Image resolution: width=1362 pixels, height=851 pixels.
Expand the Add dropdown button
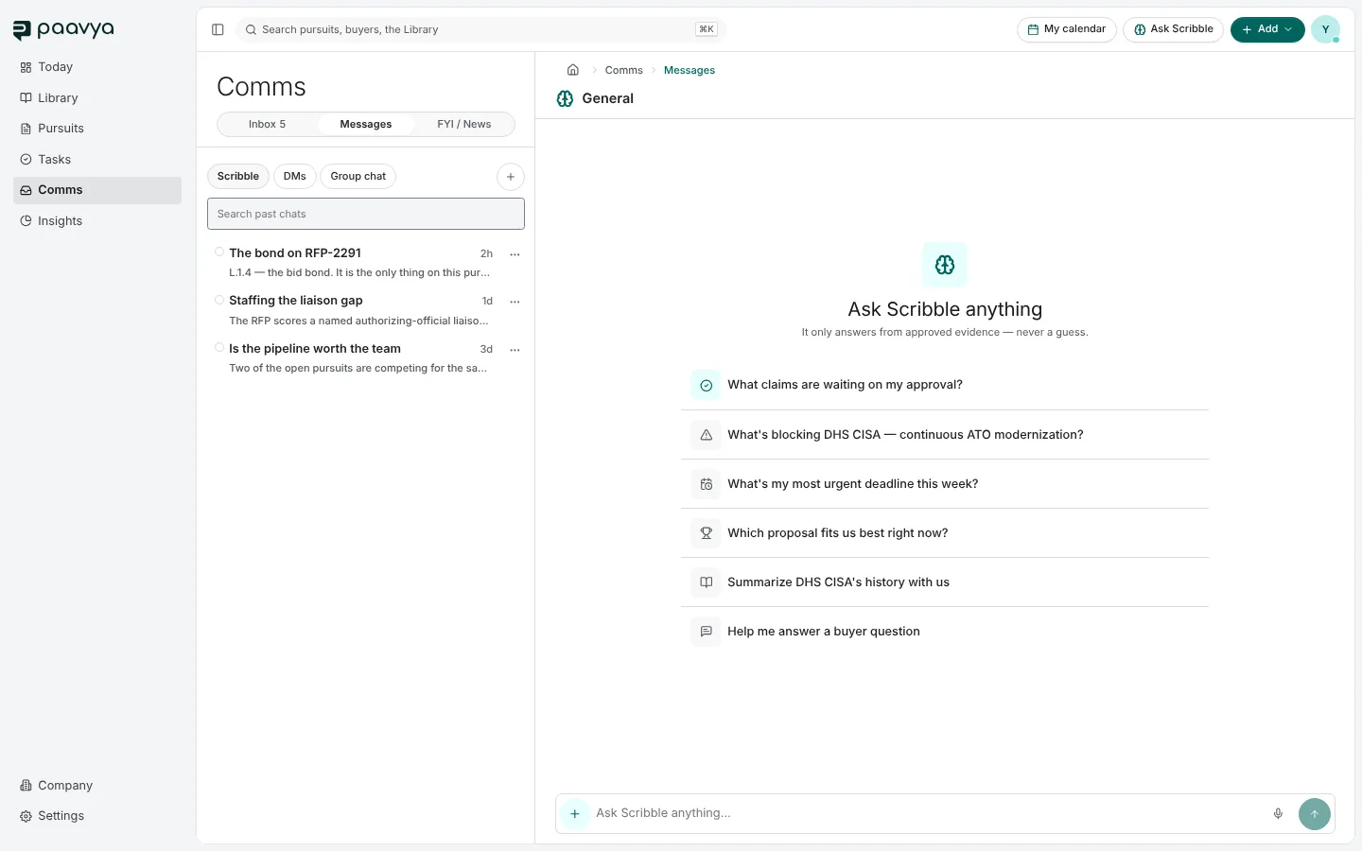click(1267, 29)
